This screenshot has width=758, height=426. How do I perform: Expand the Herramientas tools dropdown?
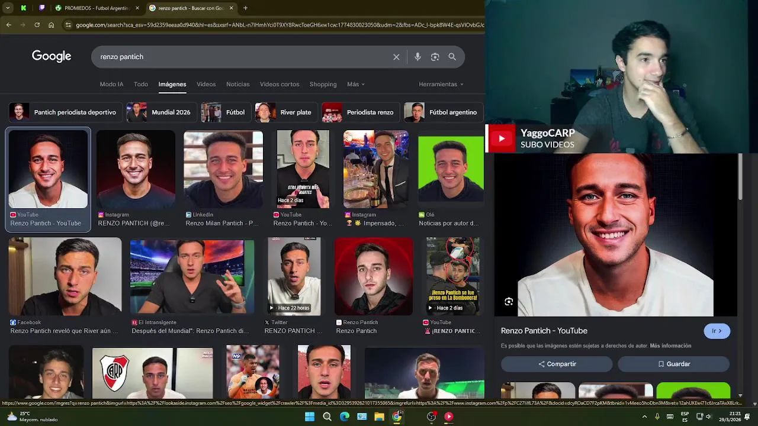tap(441, 84)
